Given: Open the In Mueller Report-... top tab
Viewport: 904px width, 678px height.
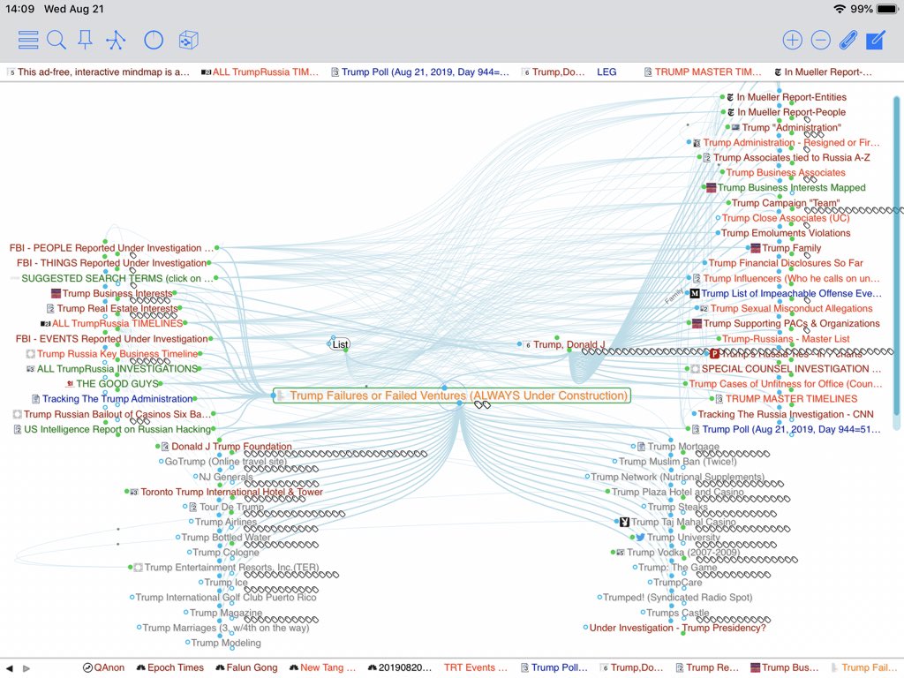Looking at the screenshot, I should [823, 72].
